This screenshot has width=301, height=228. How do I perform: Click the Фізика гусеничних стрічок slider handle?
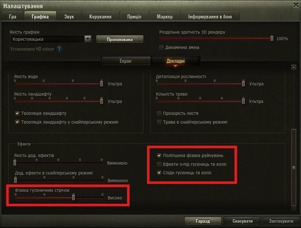[73, 197]
